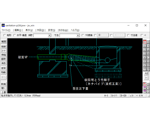The height and width of the screenshot is (120, 150).
Task: Select layer E button
Action: tap(148, 65)
